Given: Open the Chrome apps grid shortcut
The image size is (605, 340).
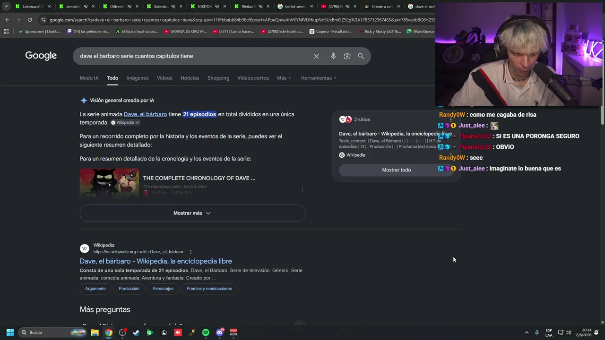Looking at the screenshot, I should point(6,32).
